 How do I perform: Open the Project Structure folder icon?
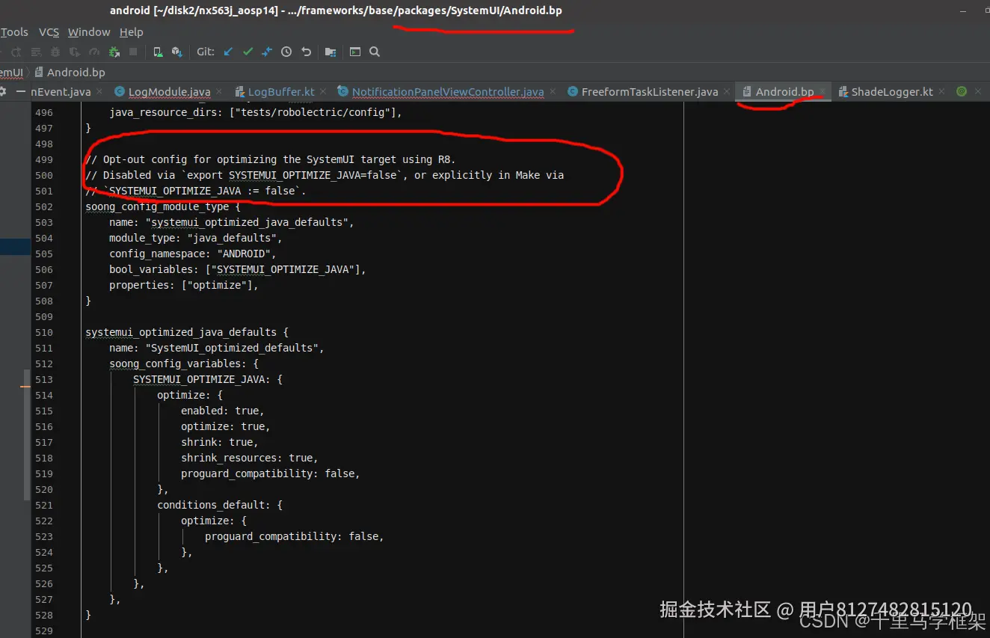point(330,52)
